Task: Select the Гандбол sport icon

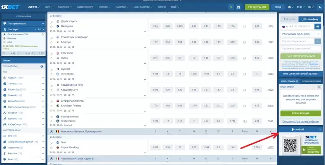Action: click(5, 113)
